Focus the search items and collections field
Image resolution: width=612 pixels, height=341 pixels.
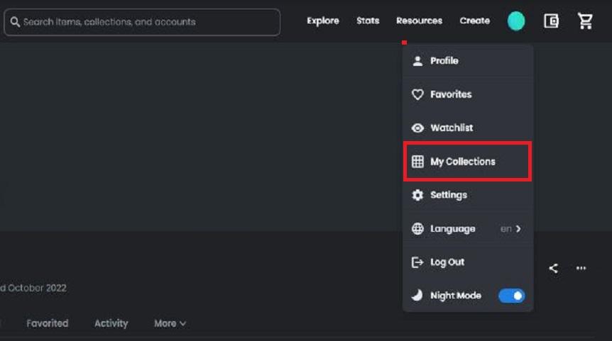point(142,22)
